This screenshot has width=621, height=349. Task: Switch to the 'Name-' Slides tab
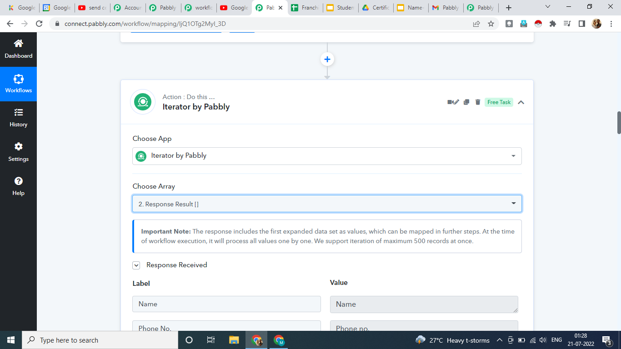(411, 8)
